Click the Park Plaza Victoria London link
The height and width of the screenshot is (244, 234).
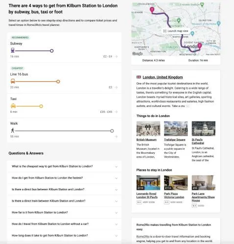174,195
